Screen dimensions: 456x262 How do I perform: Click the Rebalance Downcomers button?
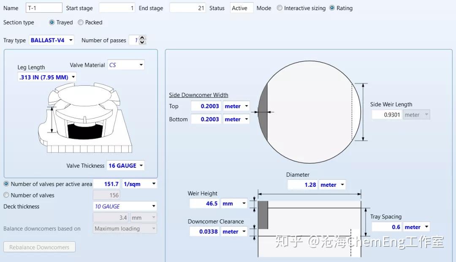pyautogui.click(x=39, y=247)
